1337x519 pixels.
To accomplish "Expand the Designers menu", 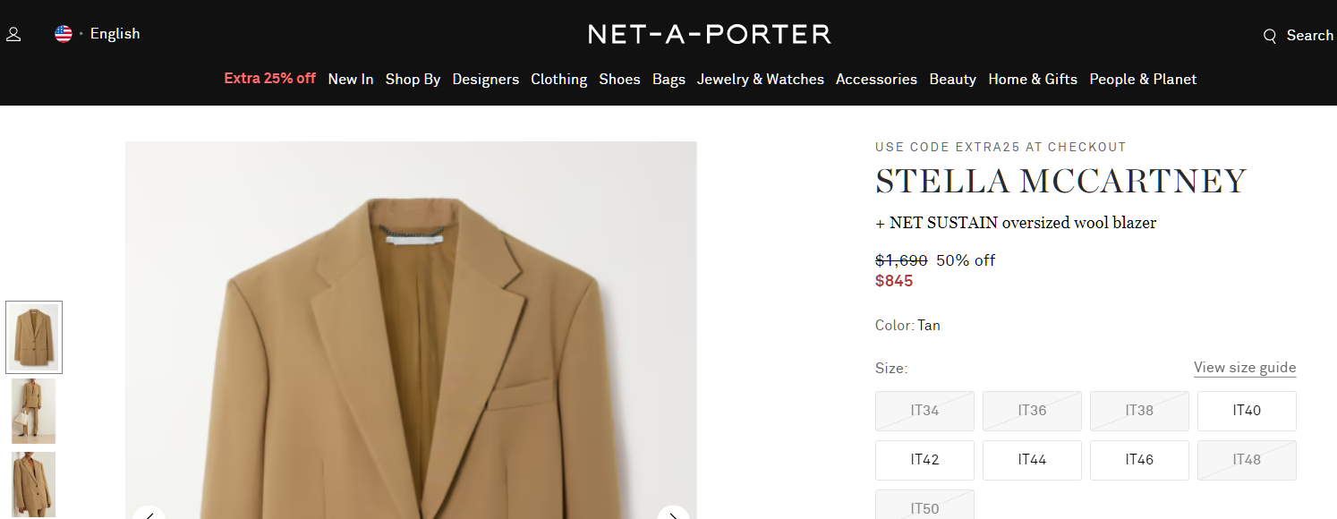I will [x=485, y=79].
